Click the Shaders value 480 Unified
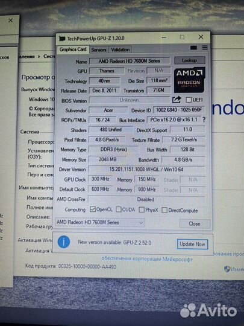Image resolution: width=244 pixels, height=326 pixels. pyautogui.click(x=111, y=130)
